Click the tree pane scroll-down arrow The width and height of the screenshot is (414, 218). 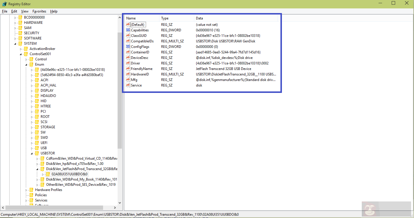pyautogui.click(x=120, y=203)
